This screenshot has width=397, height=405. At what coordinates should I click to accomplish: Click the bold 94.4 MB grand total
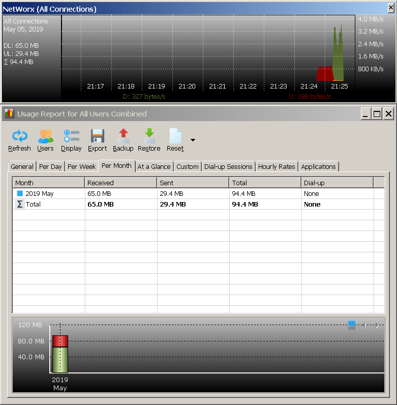pyautogui.click(x=245, y=205)
